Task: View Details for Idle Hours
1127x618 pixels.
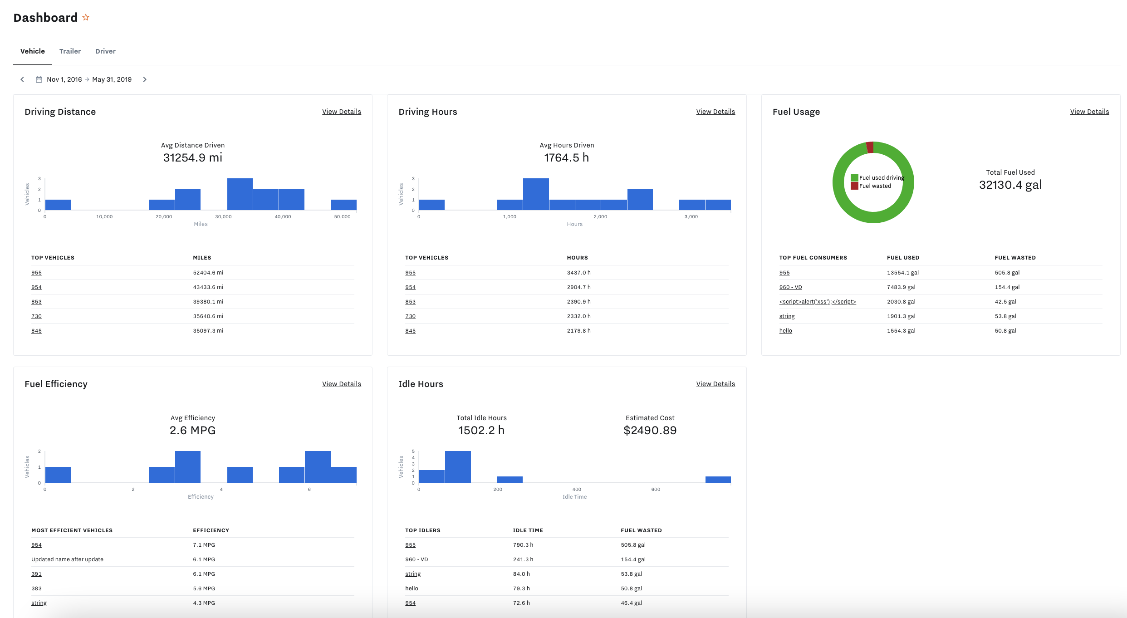Action: [715, 383]
